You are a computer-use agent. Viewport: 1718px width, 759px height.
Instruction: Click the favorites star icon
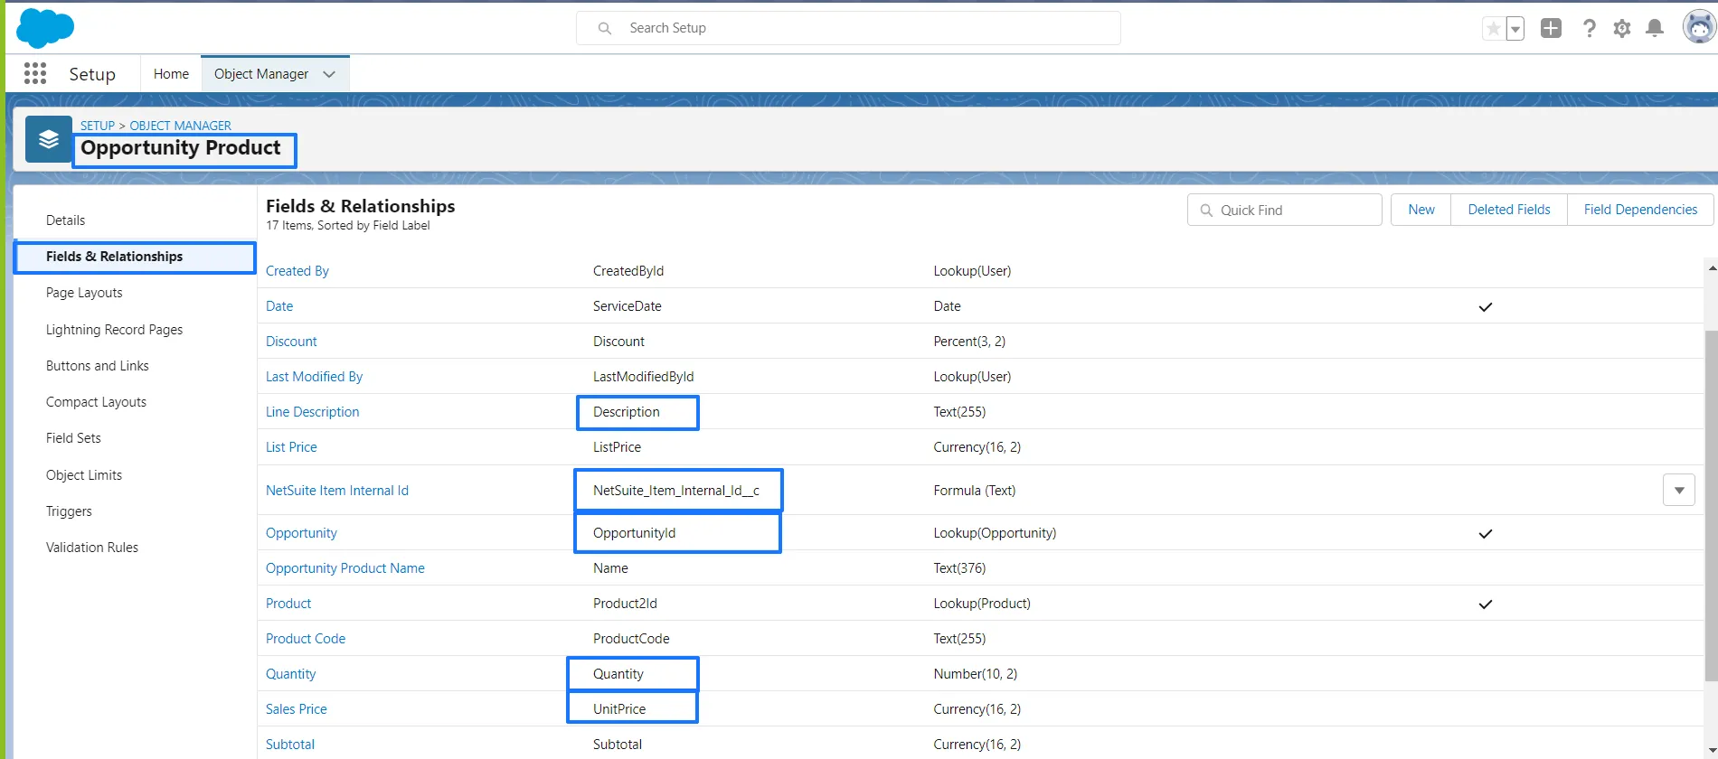(1494, 29)
